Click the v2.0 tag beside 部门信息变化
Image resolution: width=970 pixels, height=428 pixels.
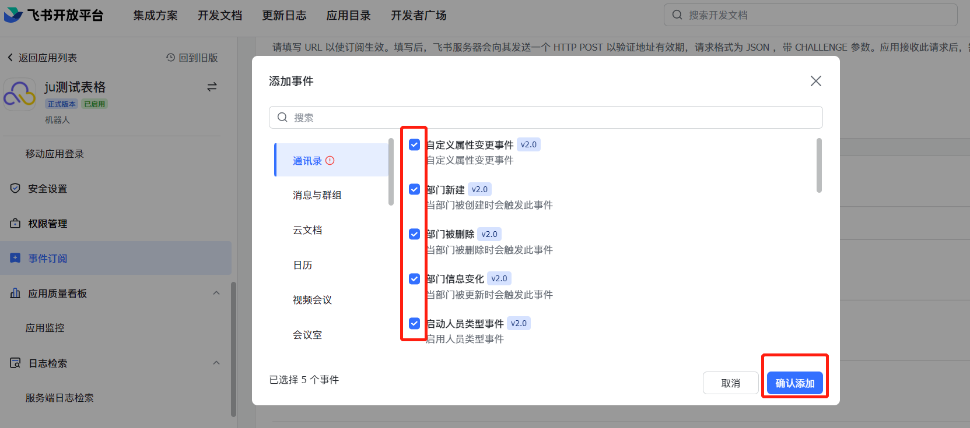coord(499,278)
